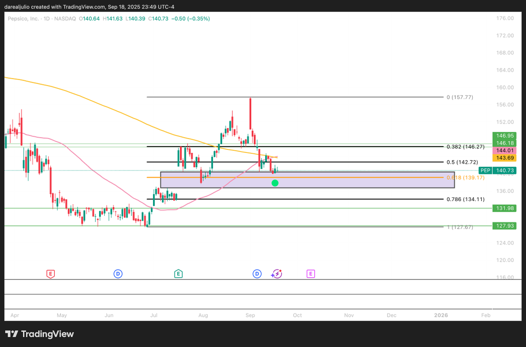Viewport: 526px width, 347px height.
Task: Click the 124.00 price axis label
Action: tap(505, 243)
